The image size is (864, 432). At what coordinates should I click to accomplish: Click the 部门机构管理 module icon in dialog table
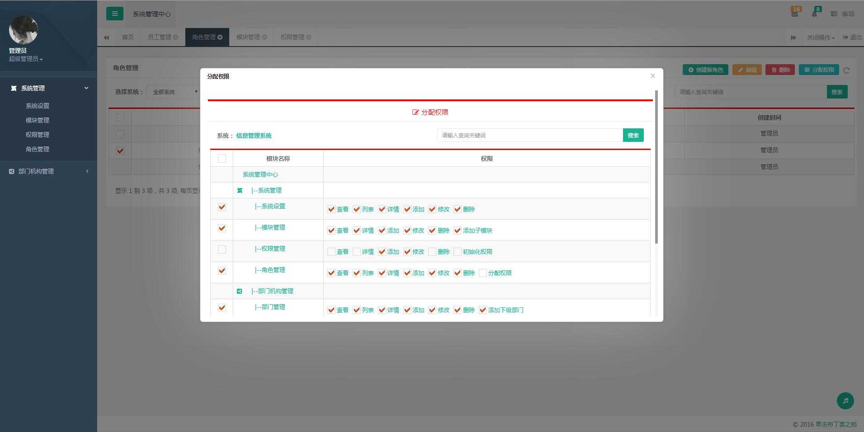240,291
